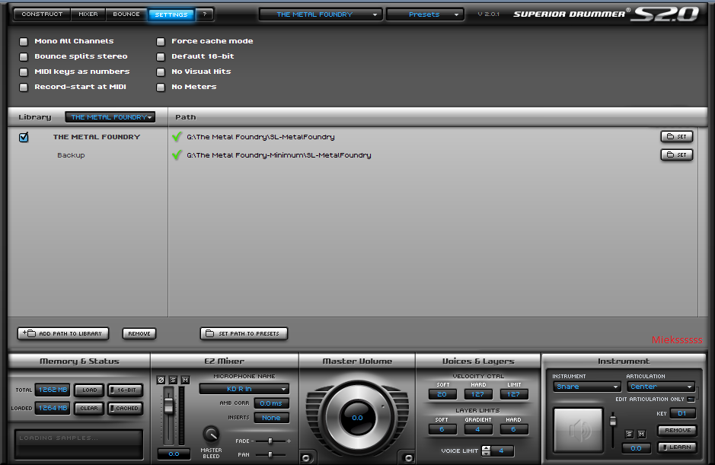This screenshot has width=715, height=465.
Task: Click REMOVE beside Add Path to Library
Action: pyautogui.click(x=139, y=333)
